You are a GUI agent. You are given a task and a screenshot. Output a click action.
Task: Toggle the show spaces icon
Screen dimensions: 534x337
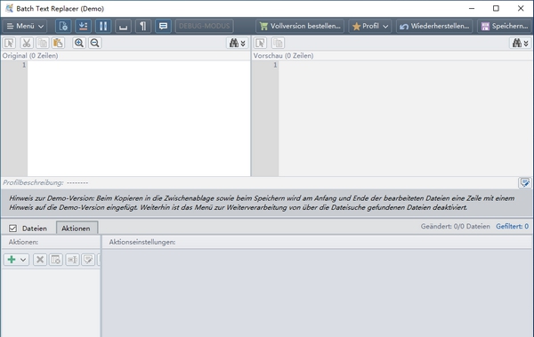coord(123,26)
